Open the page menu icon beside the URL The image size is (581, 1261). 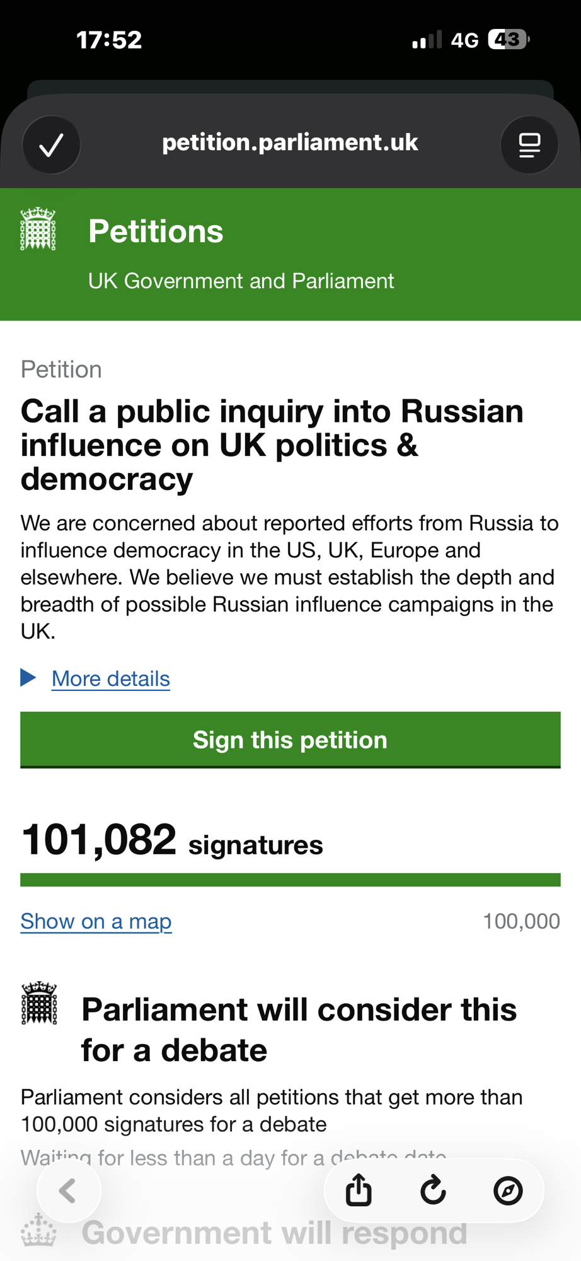(x=529, y=145)
